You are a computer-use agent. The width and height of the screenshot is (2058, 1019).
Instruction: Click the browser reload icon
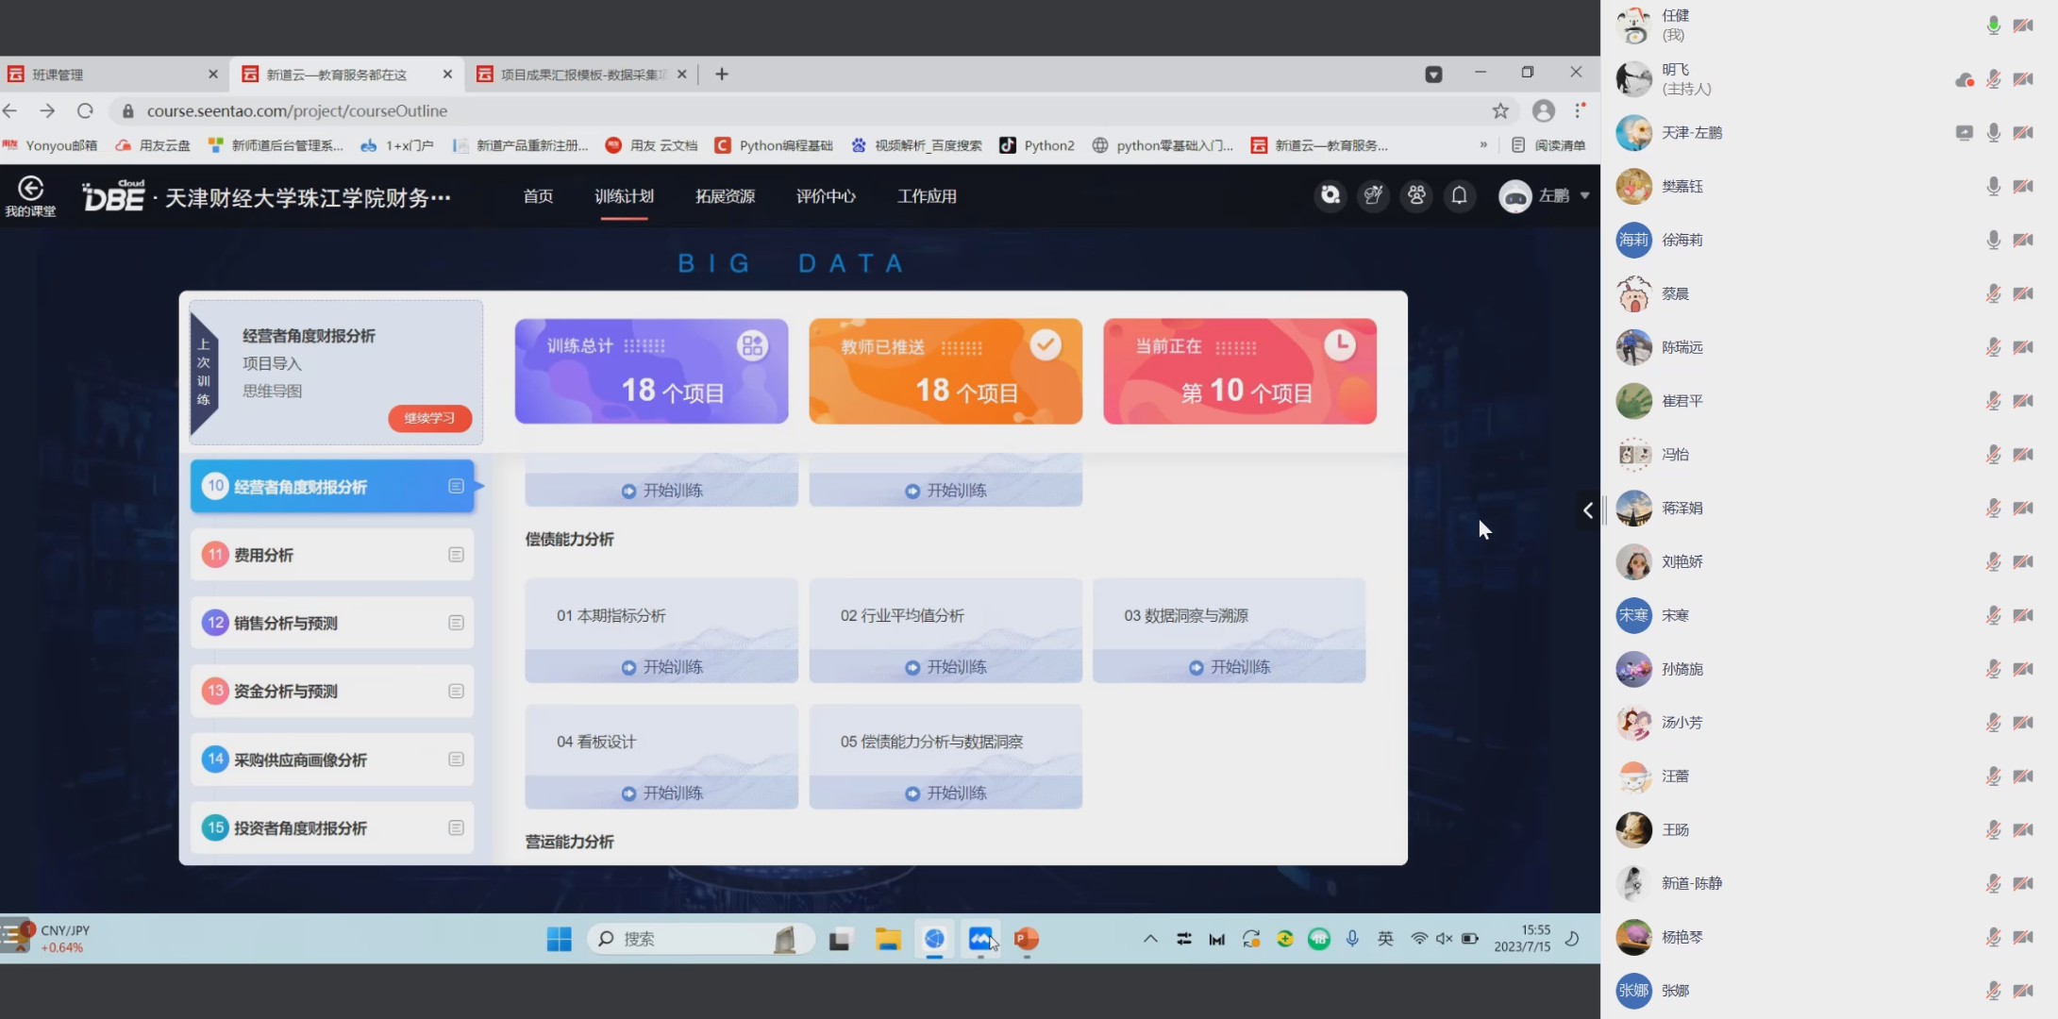coord(85,111)
